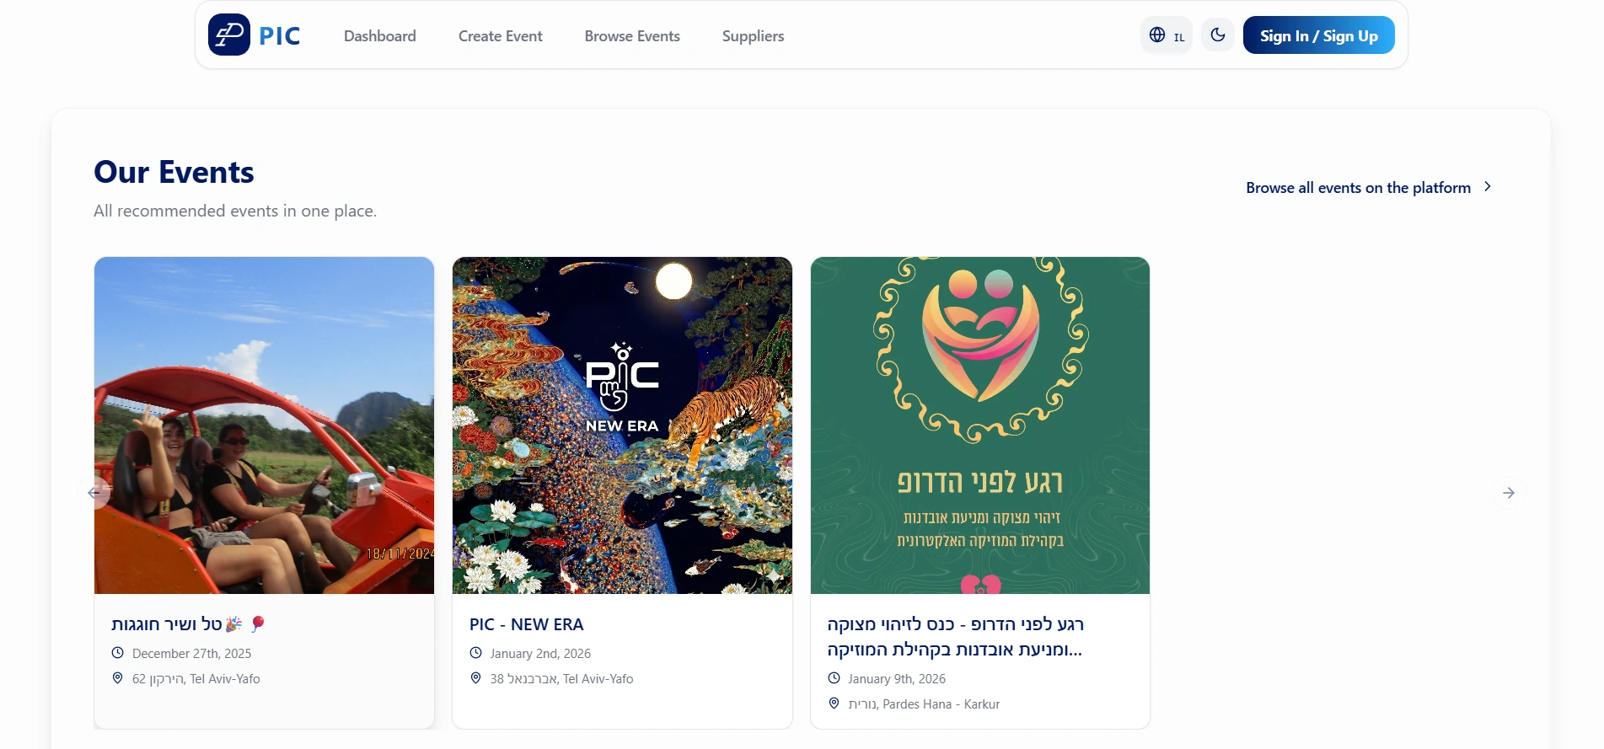Click clock icon beside January 9th, 2026
Viewport: 1604px width, 749px height.
[834, 678]
